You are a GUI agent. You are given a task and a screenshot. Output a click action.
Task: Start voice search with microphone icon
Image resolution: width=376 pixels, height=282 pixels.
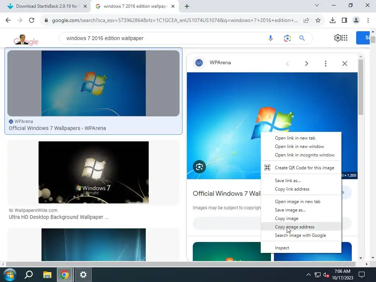coord(271,38)
